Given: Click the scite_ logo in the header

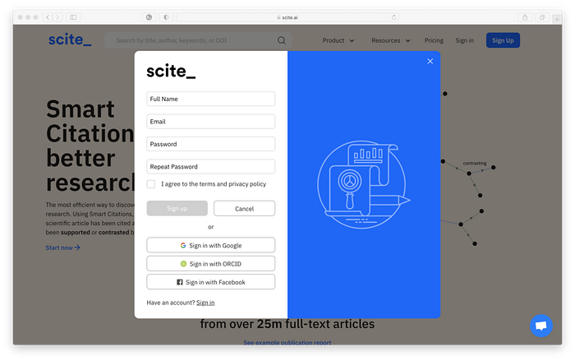Looking at the screenshot, I should point(70,39).
